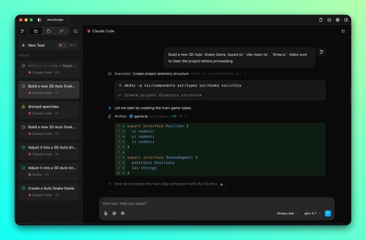This screenshot has width=366, height=240.
Task: Click the task list icon near Claude Code header
Action: click(x=343, y=31)
